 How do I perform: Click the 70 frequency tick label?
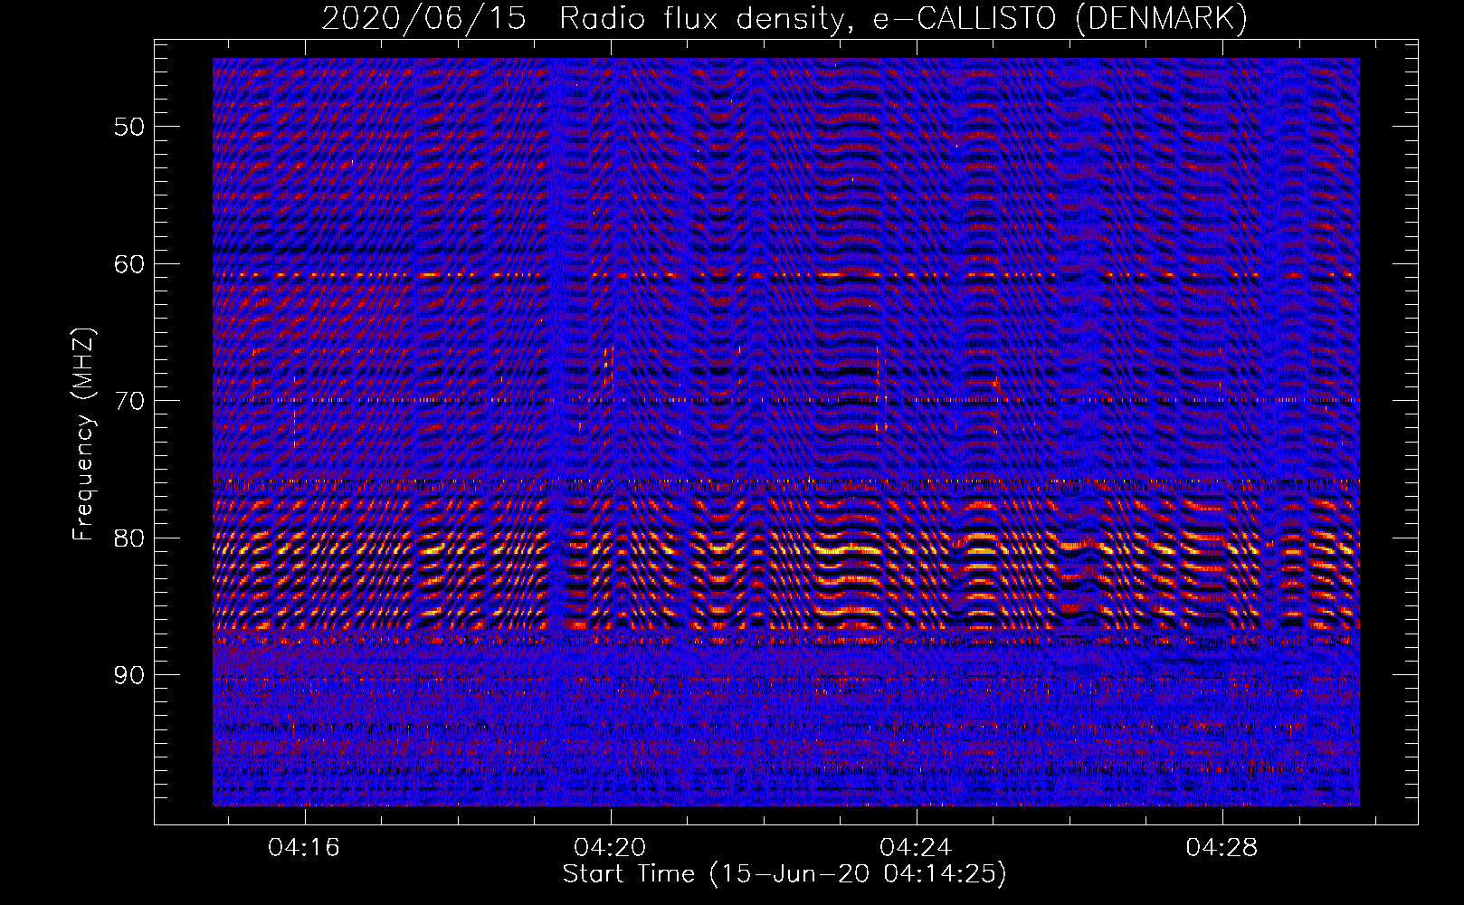pos(128,401)
